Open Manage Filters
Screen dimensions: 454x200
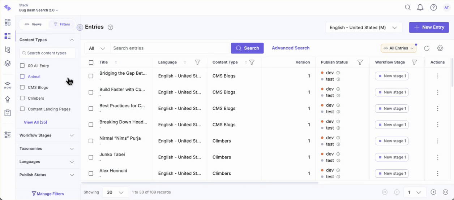click(x=48, y=194)
